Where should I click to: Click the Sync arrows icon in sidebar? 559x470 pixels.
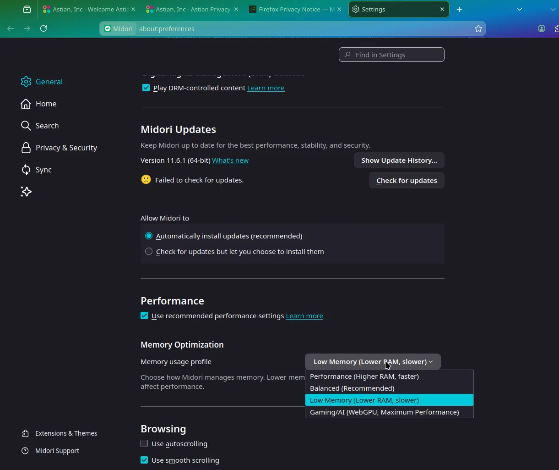coord(26,170)
